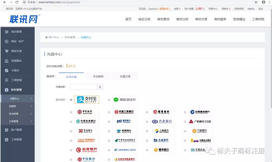Click the mini-program icon beside 小程序
The image size is (272, 162).
7,71
